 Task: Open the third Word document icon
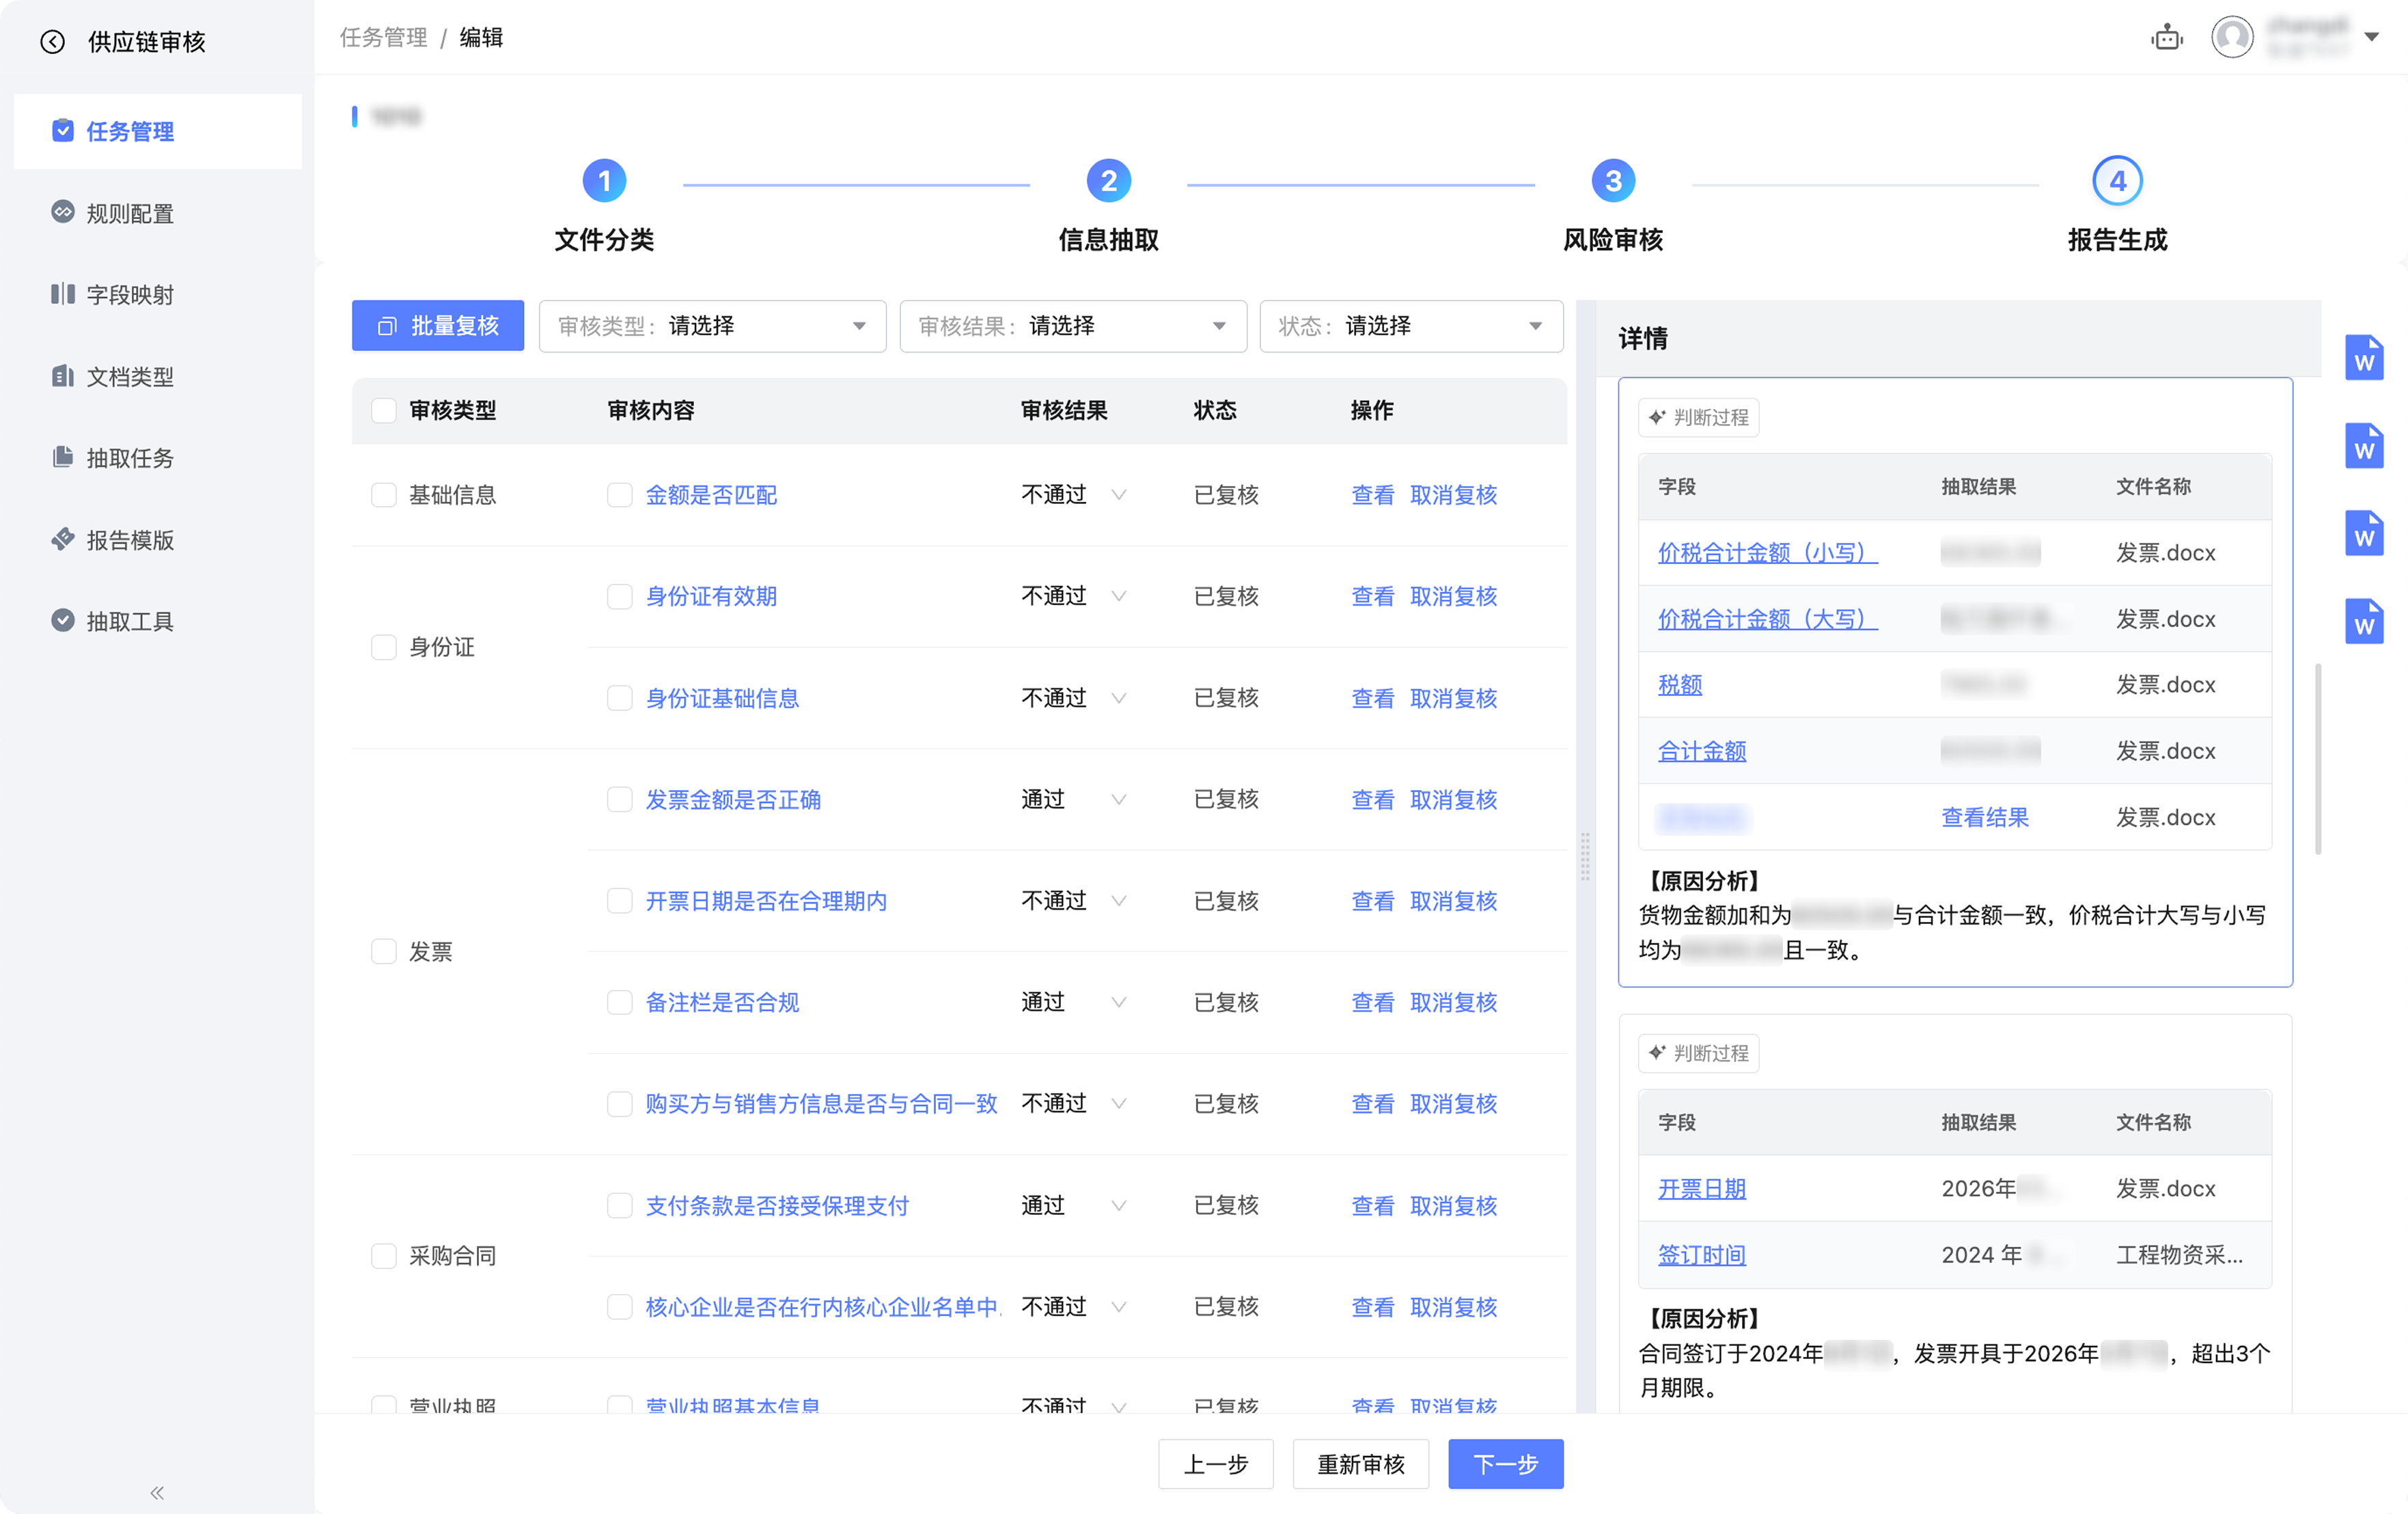click(x=2364, y=533)
